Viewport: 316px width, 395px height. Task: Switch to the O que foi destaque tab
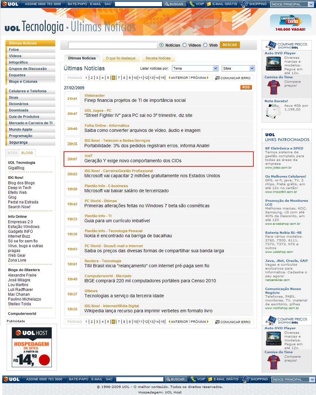click(x=121, y=58)
